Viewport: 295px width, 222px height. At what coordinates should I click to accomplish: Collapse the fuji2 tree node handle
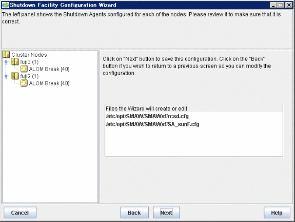point(6,76)
